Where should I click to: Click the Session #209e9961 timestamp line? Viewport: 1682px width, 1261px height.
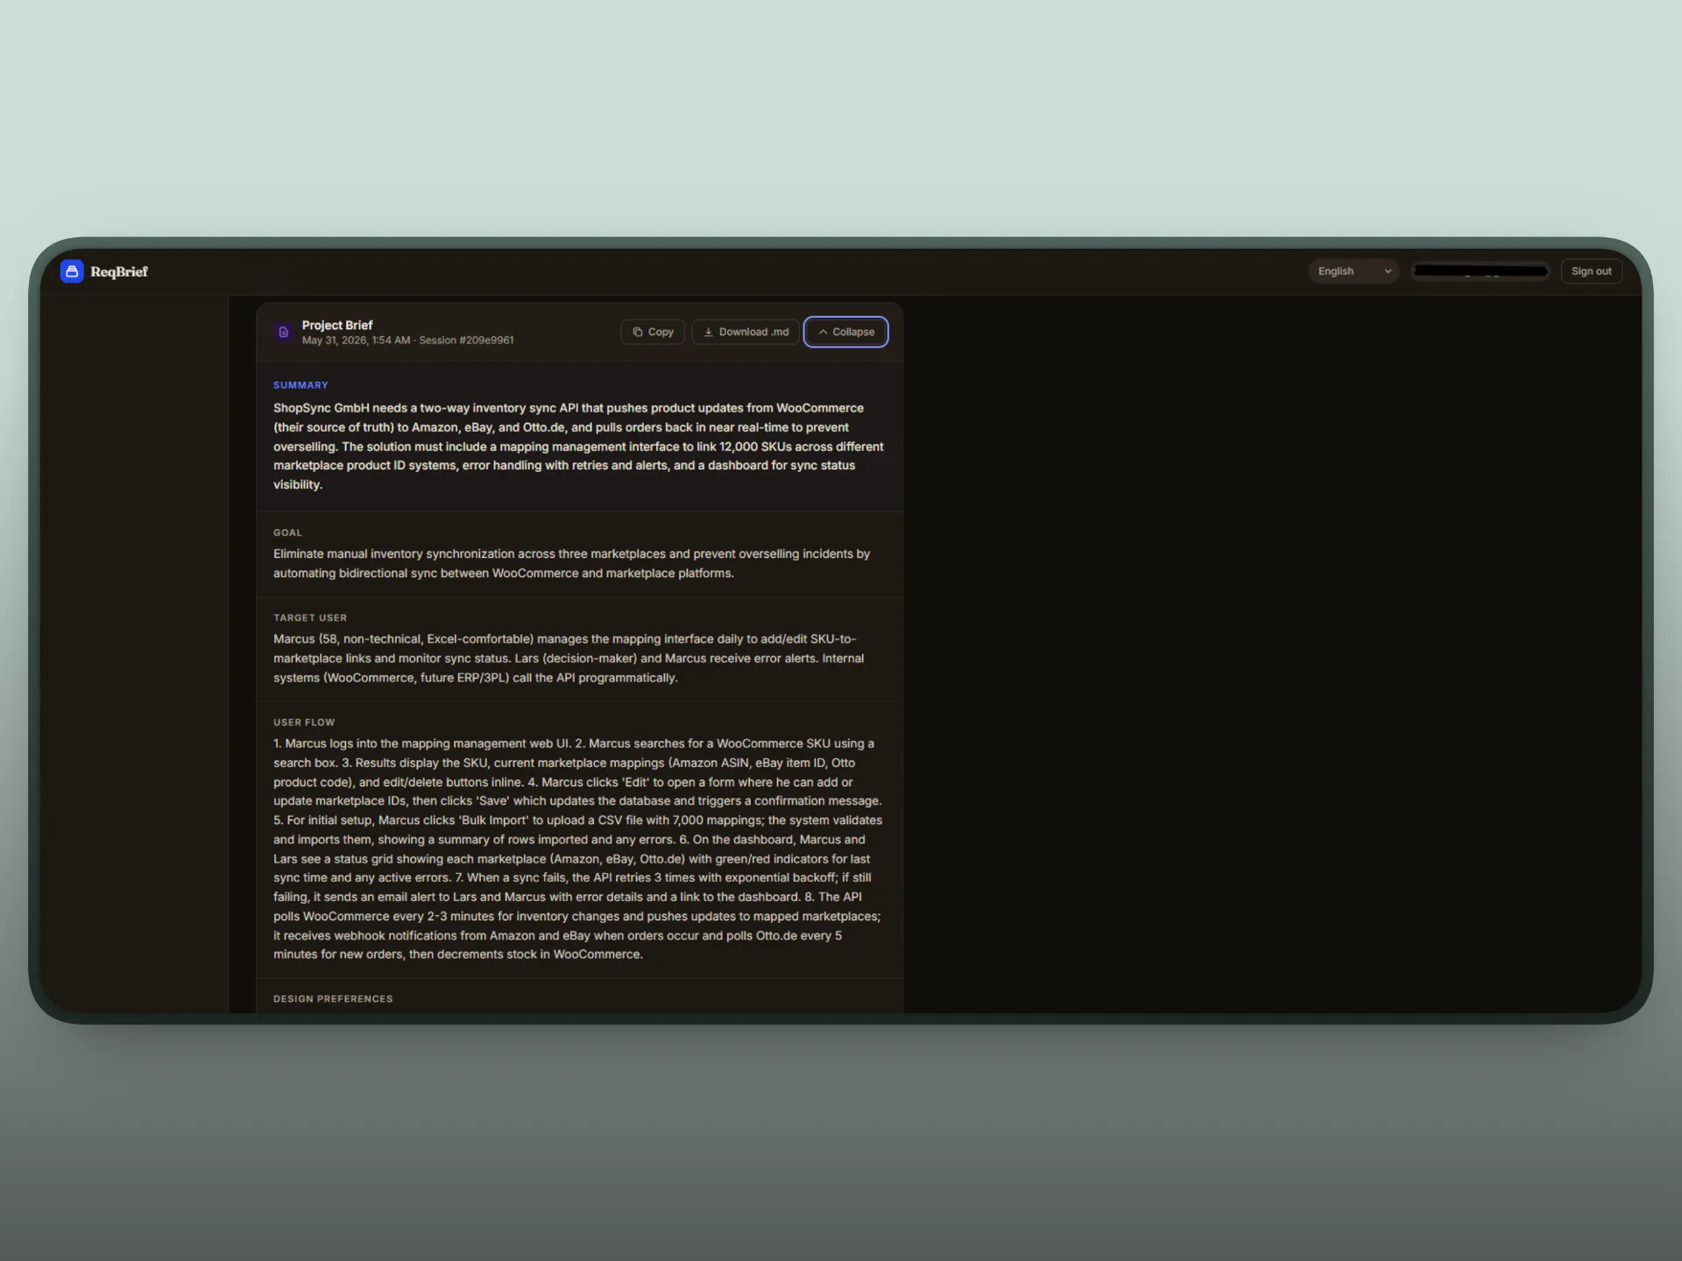[408, 341]
